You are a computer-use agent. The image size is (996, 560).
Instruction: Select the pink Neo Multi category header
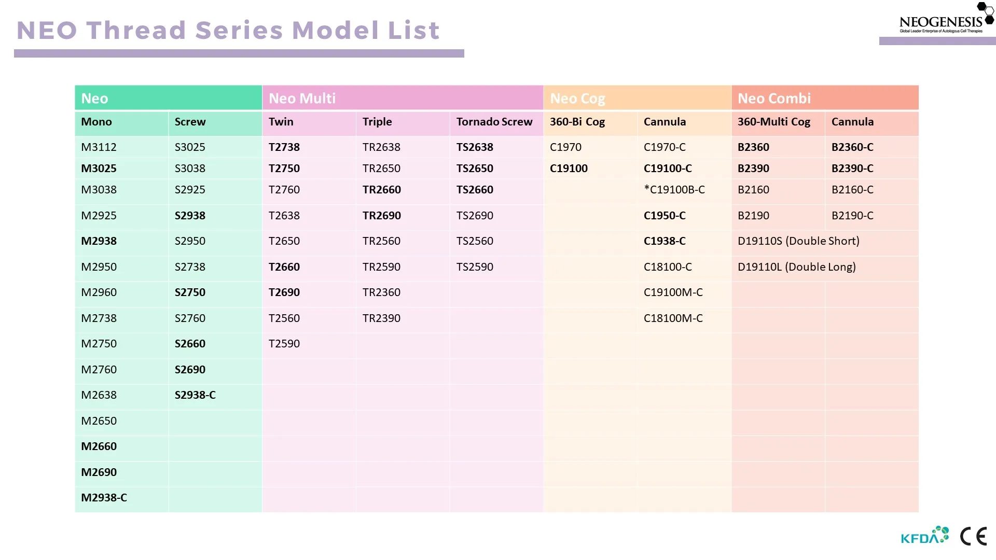[403, 98]
